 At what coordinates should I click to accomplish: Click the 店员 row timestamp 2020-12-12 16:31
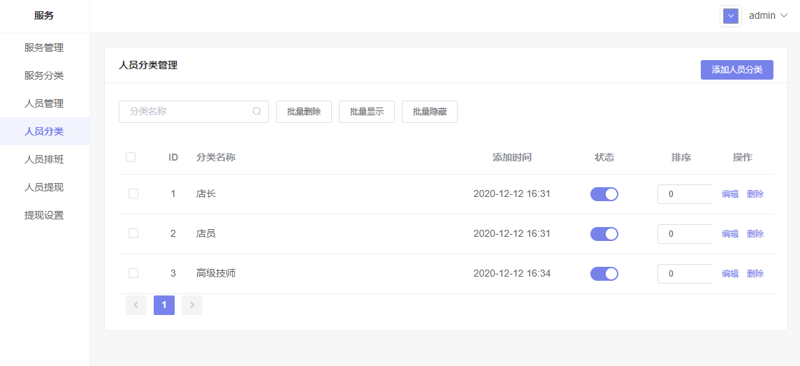(x=511, y=233)
